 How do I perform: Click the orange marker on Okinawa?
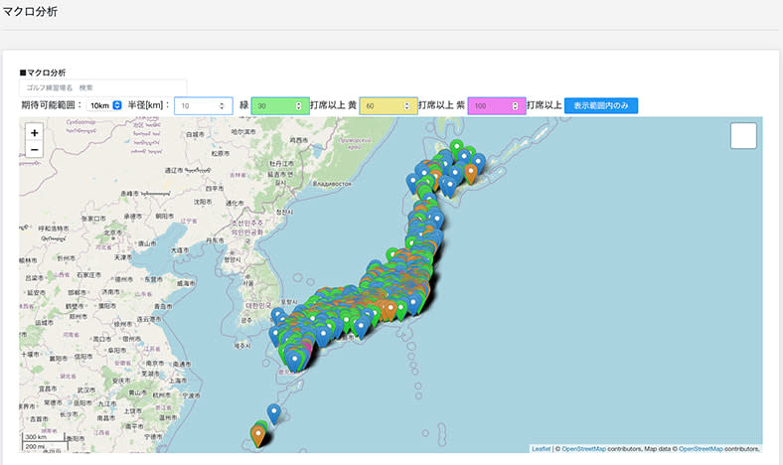tap(258, 433)
